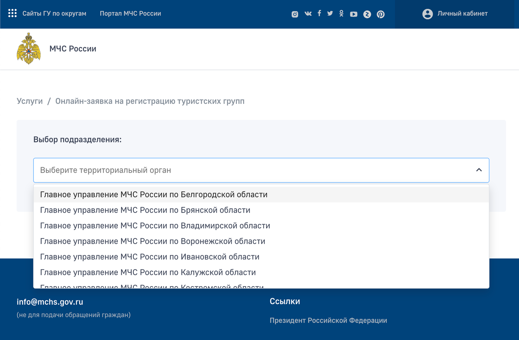Open Сайты ГУ по округам menu
The image size is (519, 340).
click(54, 14)
